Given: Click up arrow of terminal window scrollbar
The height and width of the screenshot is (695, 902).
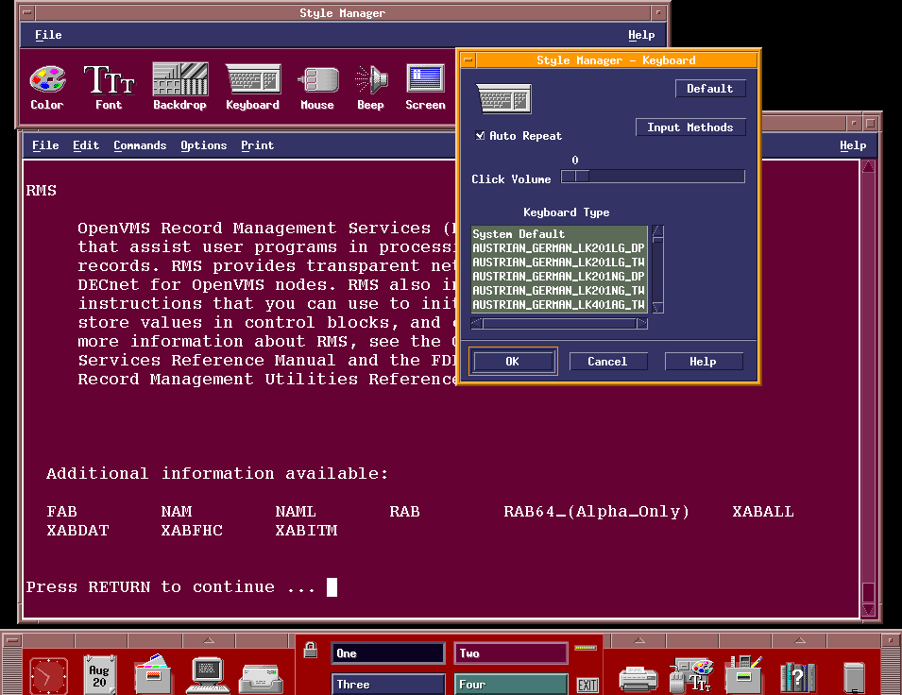Looking at the screenshot, I should pyautogui.click(x=869, y=167).
